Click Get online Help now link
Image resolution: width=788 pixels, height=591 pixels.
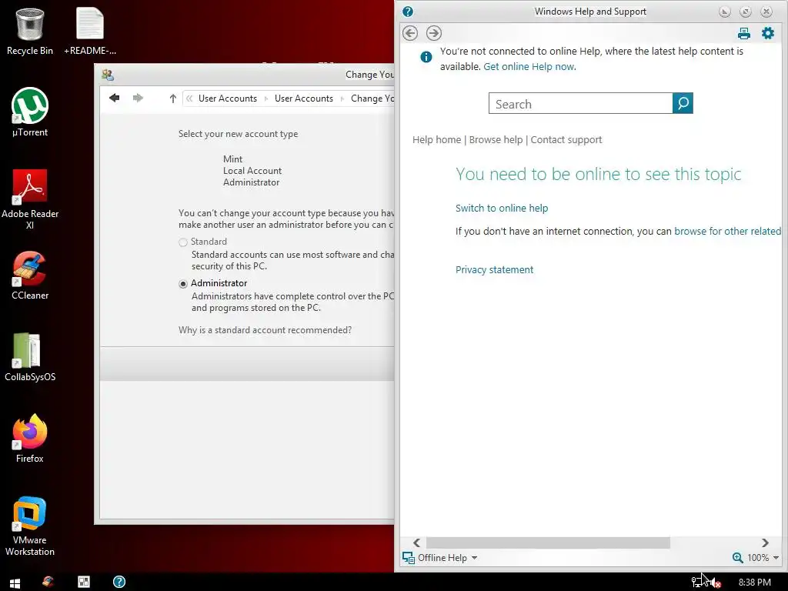pyautogui.click(x=529, y=66)
